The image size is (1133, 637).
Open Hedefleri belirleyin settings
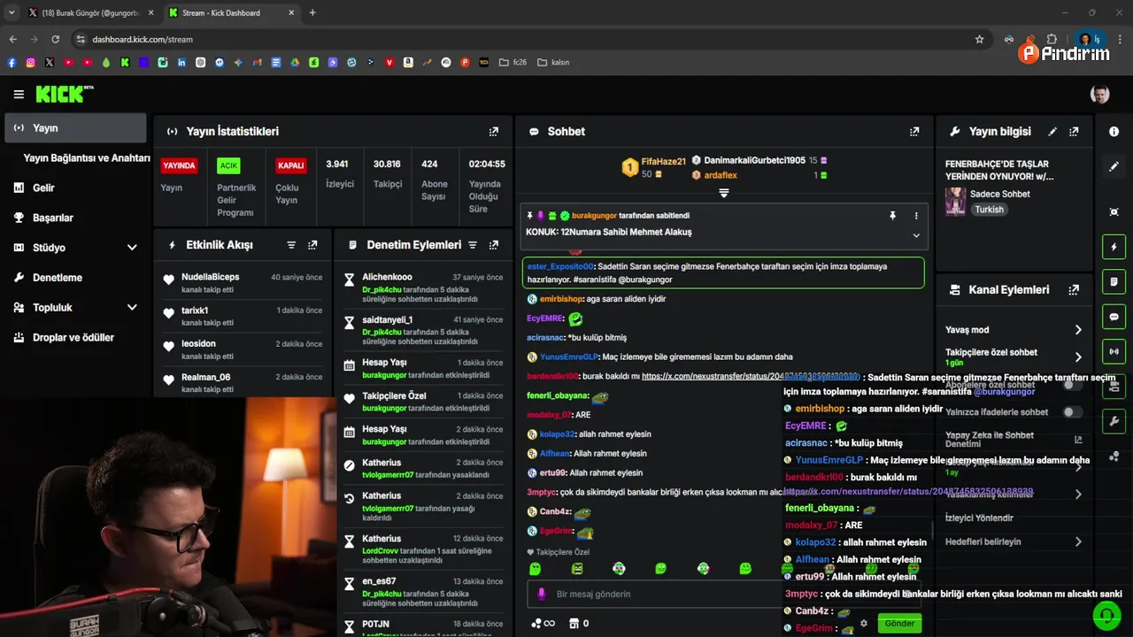[x=1078, y=541]
